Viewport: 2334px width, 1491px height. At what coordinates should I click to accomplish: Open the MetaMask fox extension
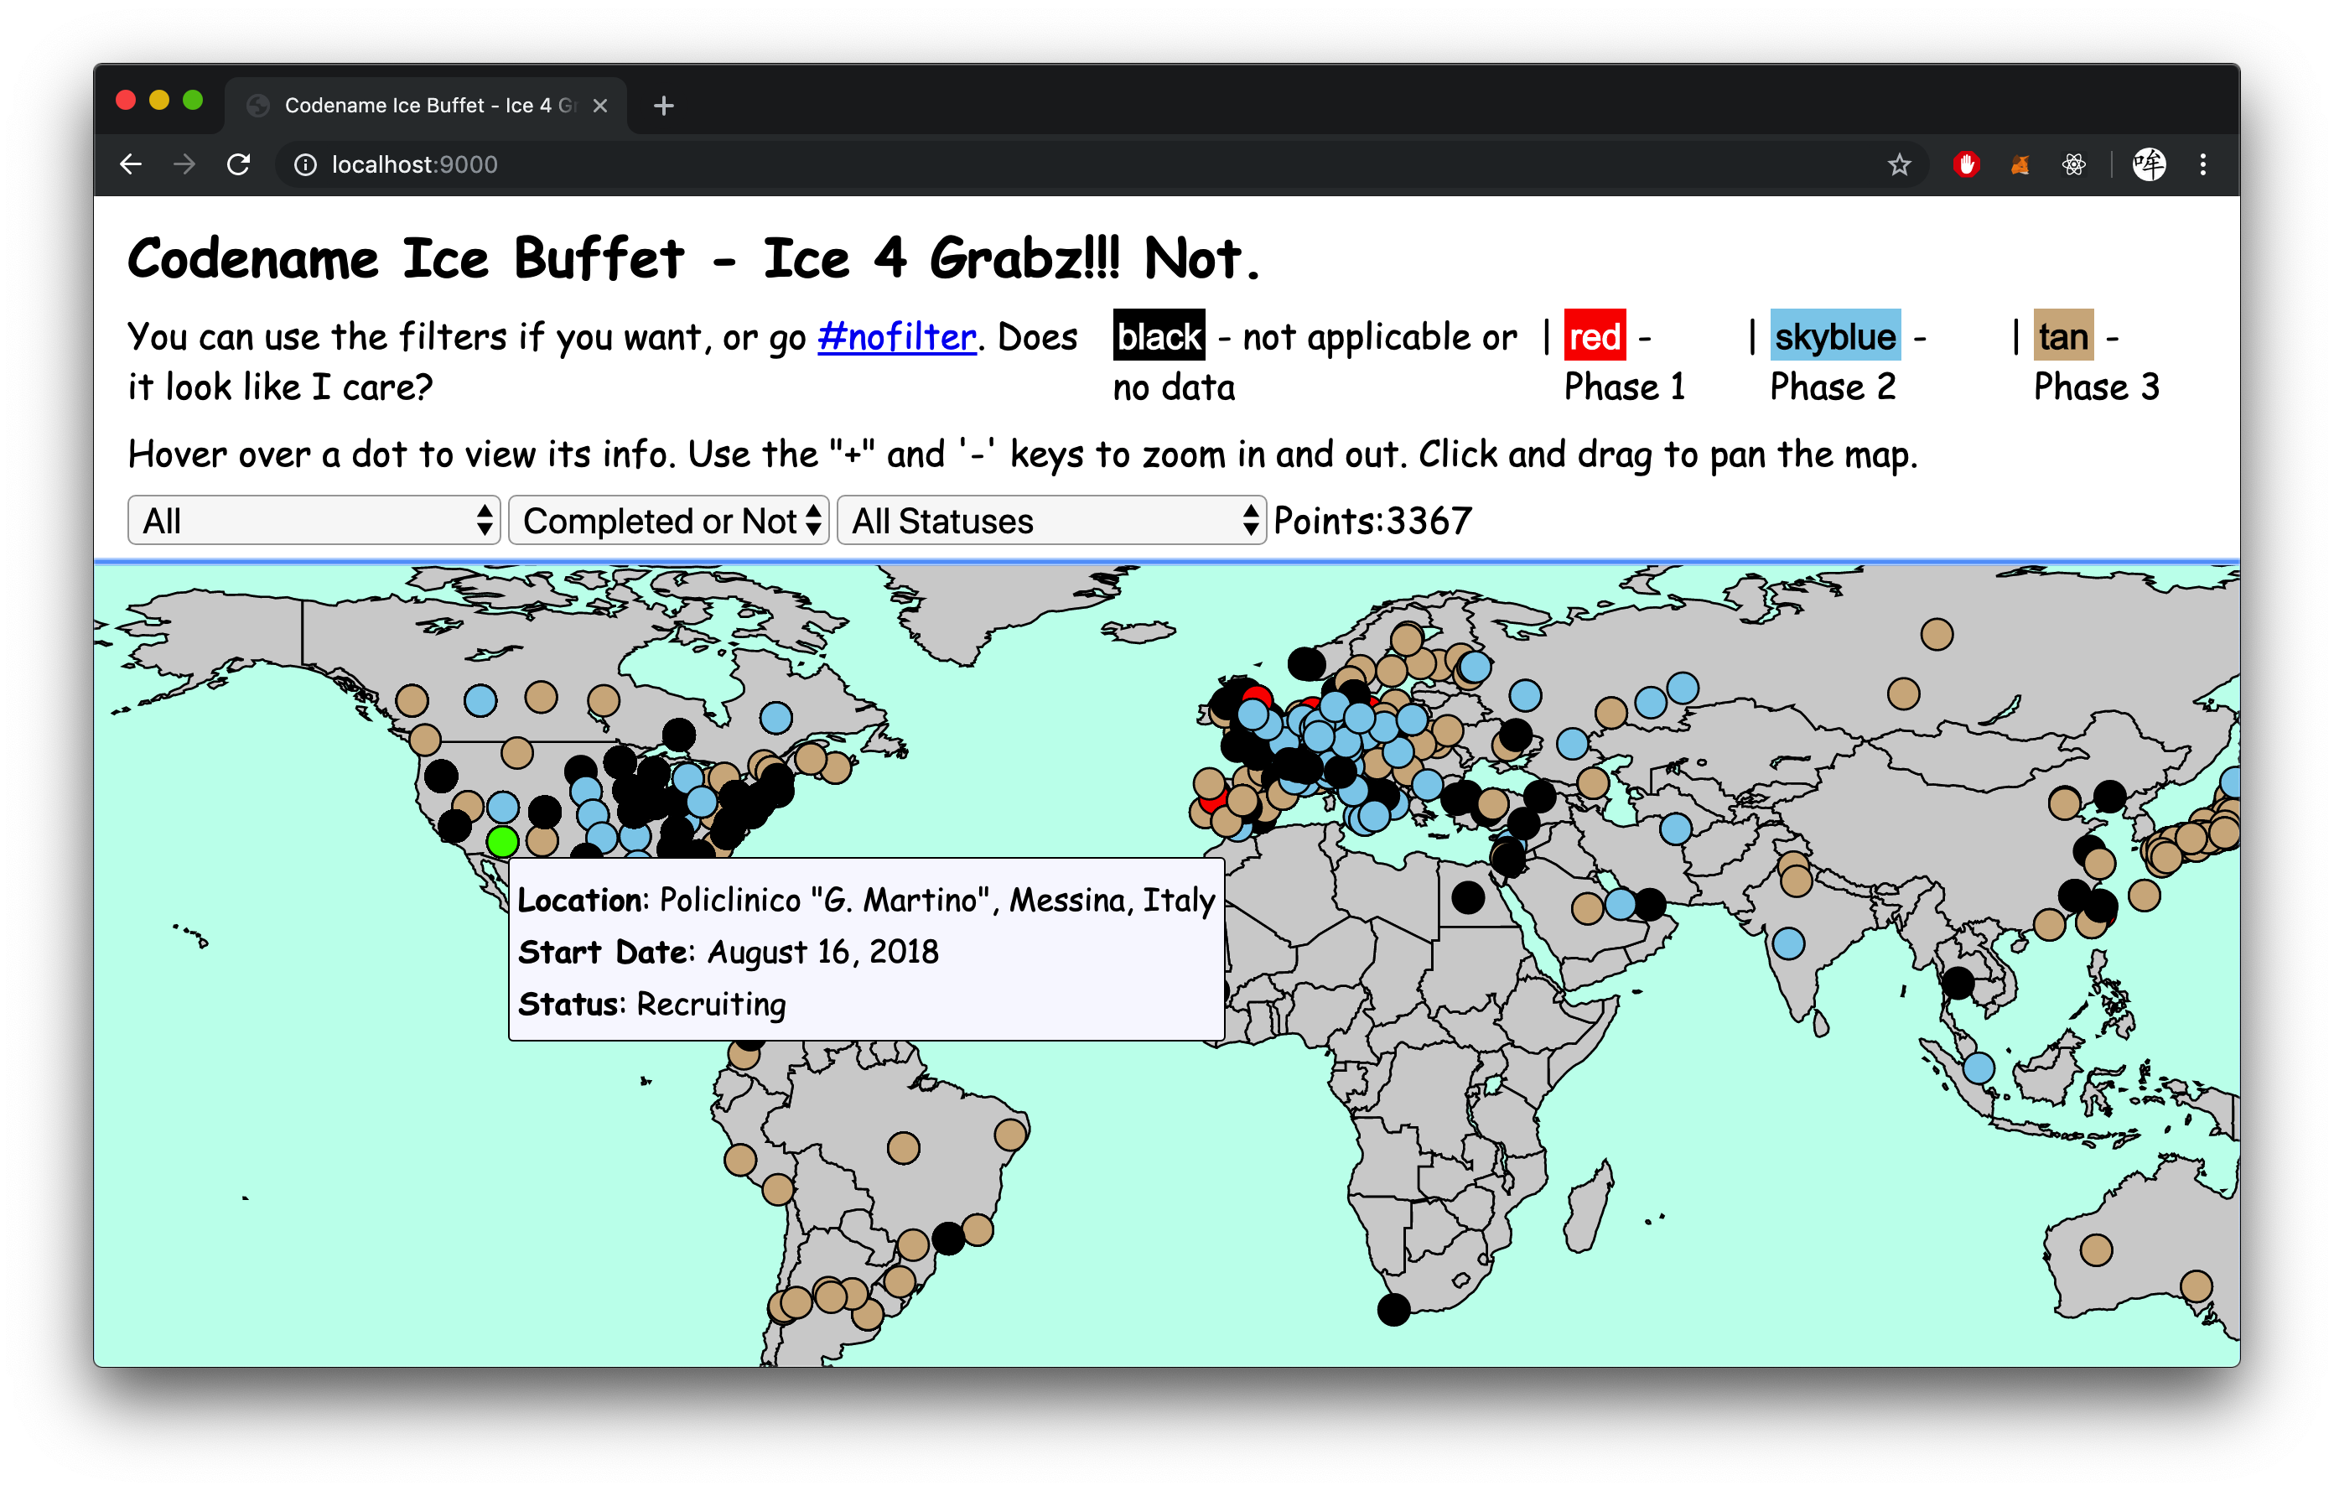[2020, 165]
